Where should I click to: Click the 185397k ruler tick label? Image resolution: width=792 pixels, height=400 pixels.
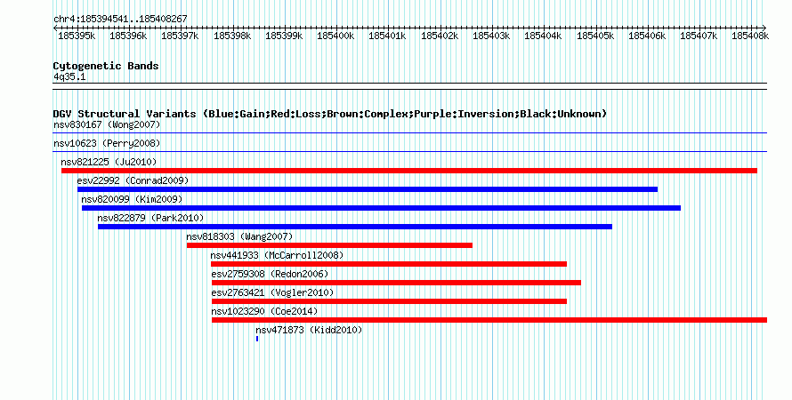[181, 36]
